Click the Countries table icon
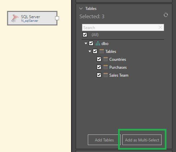 (x=106, y=59)
